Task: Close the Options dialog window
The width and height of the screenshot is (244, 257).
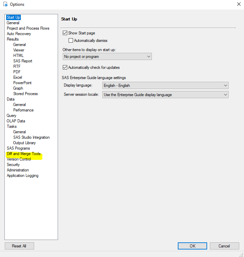Action: tap(238, 4)
